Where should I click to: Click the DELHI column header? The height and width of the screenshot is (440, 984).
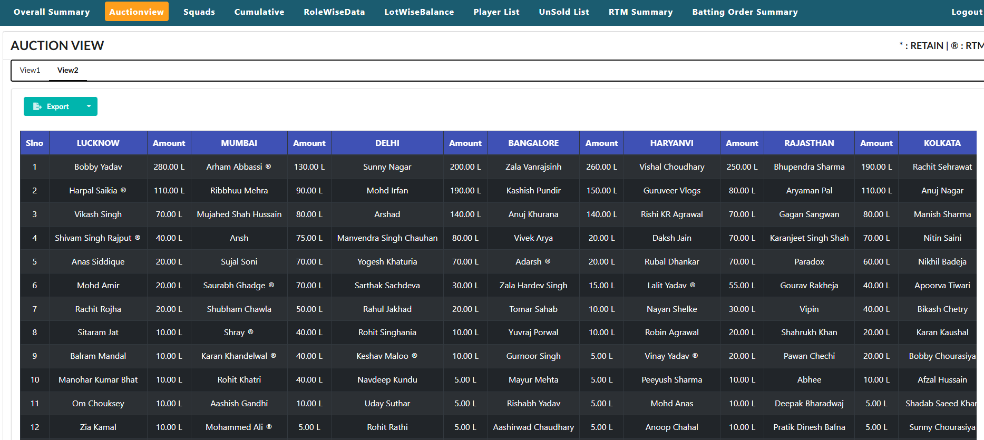click(387, 143)
